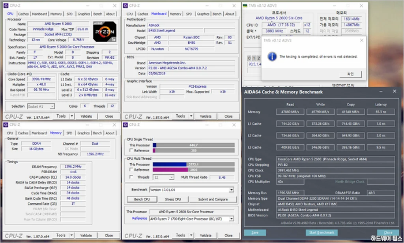Screen dimensions: 404x243
Task: Open Tools dropdown arrow in Bench window
Action: point(191,235)
